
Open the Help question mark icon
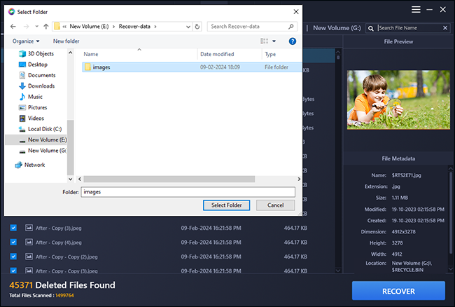click(x=293, y=41)
